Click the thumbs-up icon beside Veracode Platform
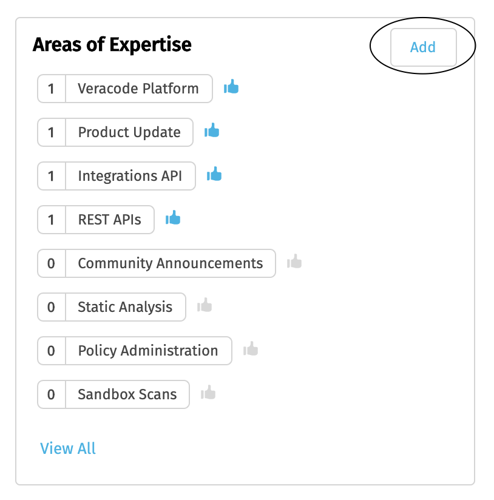Image resolution: width=494 pixels, height=500 pixels. coord(231,87)
